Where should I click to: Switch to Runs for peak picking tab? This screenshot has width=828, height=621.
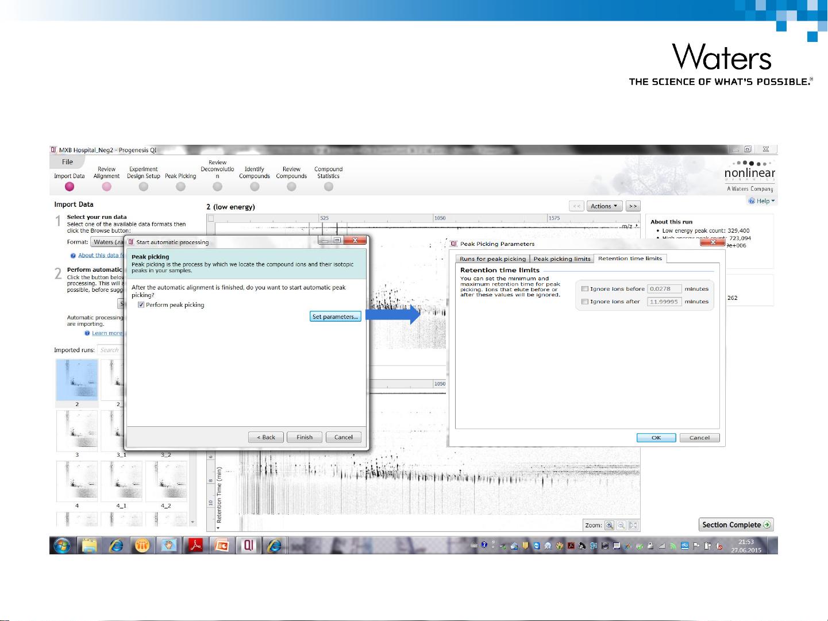coord(492,259)
